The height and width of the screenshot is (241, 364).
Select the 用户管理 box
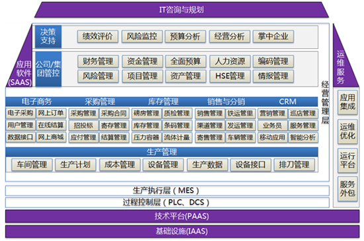21,125
